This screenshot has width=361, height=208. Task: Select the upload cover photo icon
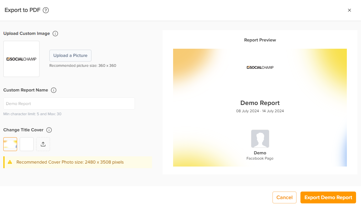(x=43, y=144)
